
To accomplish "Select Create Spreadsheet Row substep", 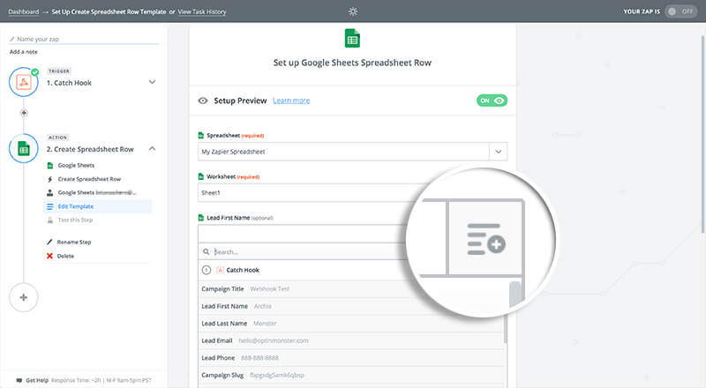I will click(x=89, y=179).
